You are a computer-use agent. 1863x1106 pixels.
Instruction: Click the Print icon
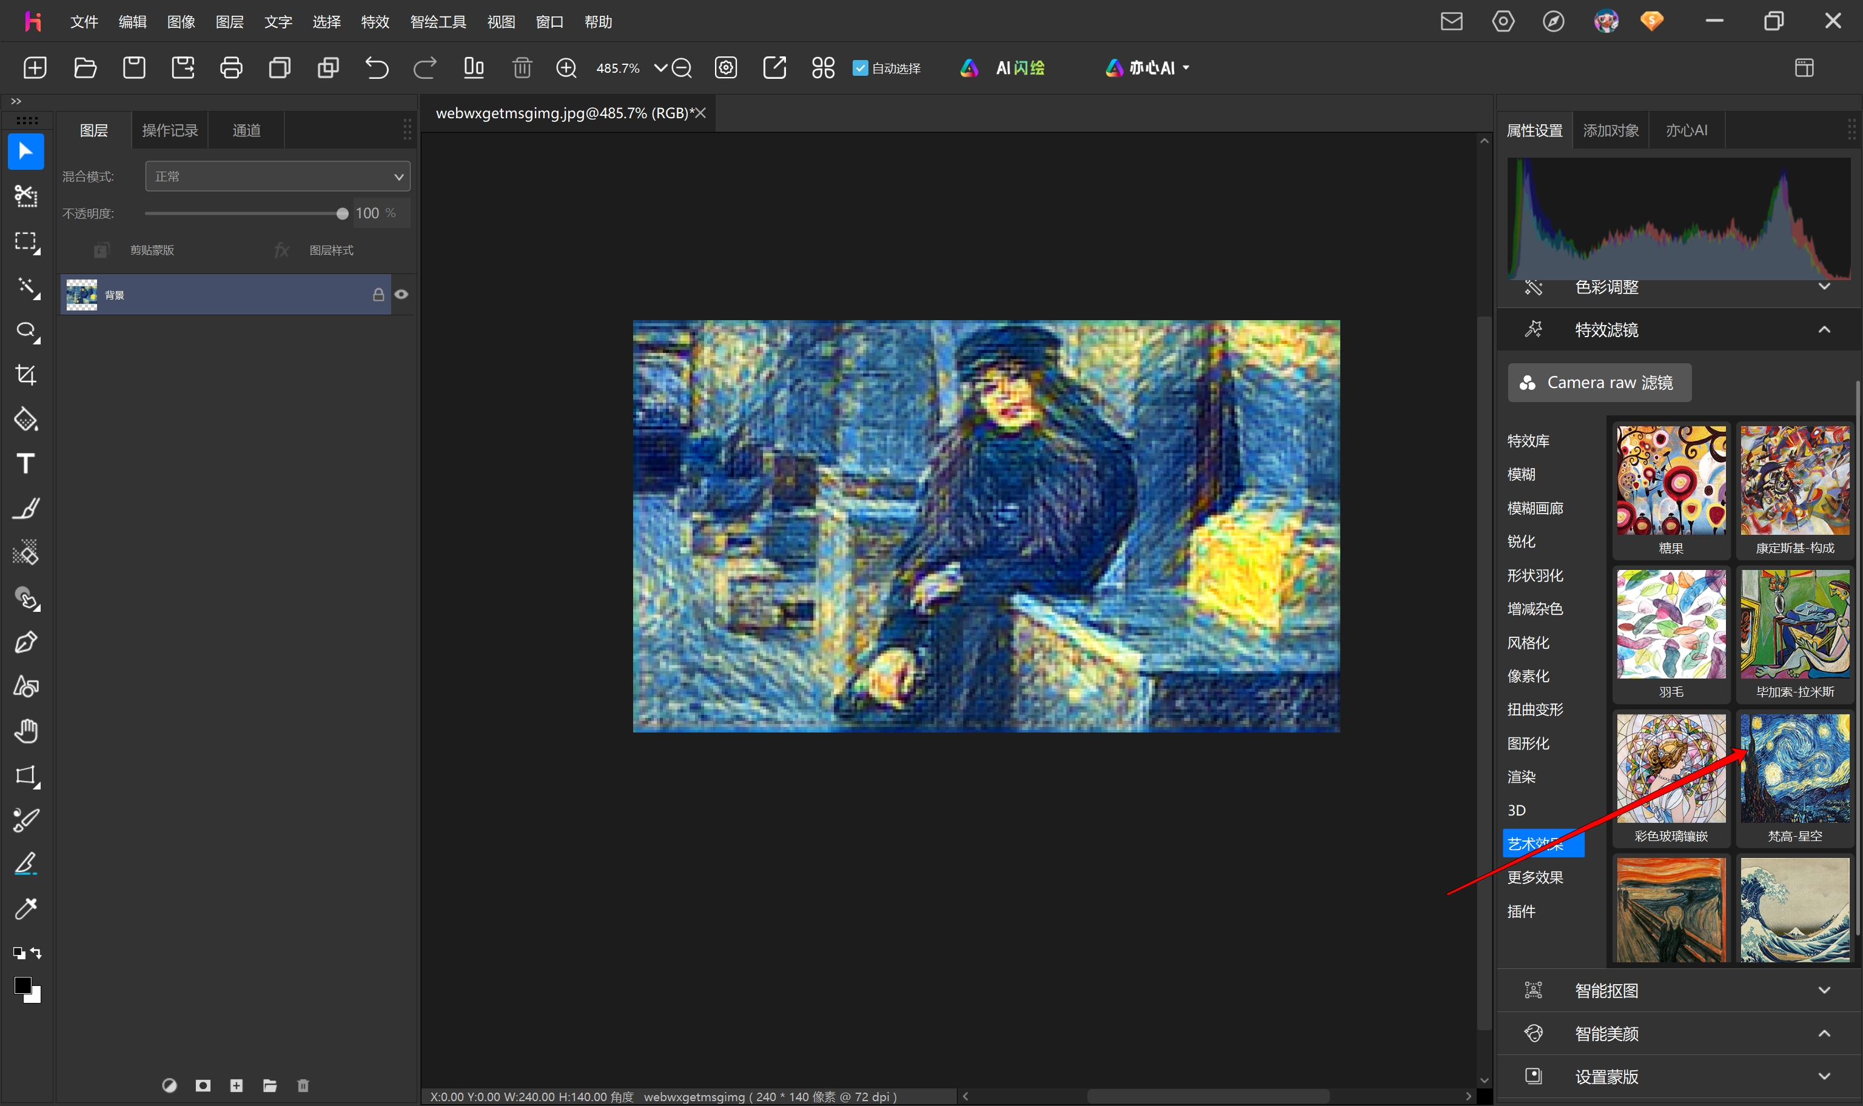click(231, 68)
